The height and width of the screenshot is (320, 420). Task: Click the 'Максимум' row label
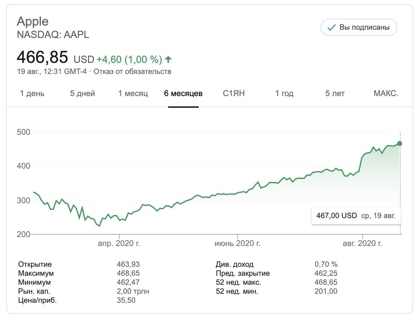click(36, 273)
